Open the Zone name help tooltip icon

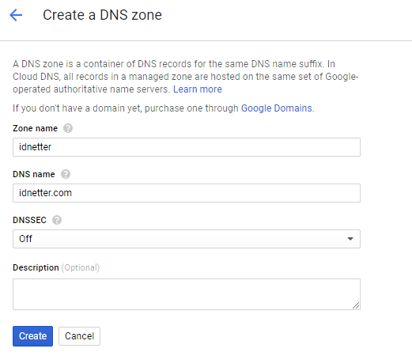pyautogui.click(x=68, y=128)
